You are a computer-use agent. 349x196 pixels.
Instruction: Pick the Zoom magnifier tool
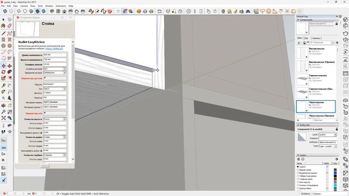(x=3, y=112)
